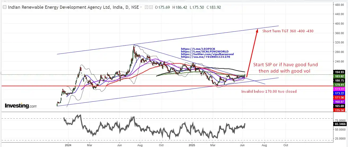Click the Oct label after 2025
This screenshot has width=348, height=147.
coord(286,145)
